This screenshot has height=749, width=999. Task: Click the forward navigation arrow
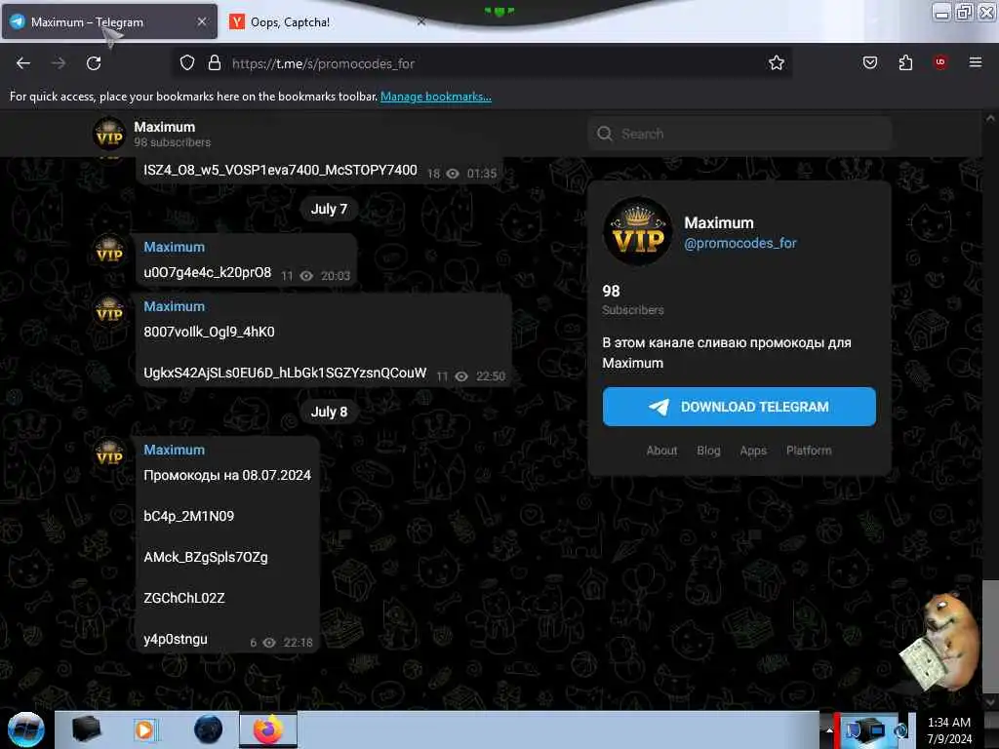tap(59, 63)
